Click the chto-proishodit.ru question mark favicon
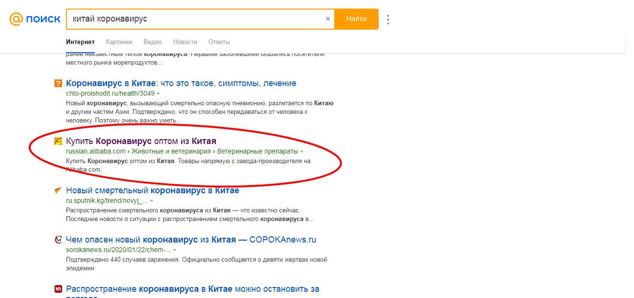 click(58, 84)
